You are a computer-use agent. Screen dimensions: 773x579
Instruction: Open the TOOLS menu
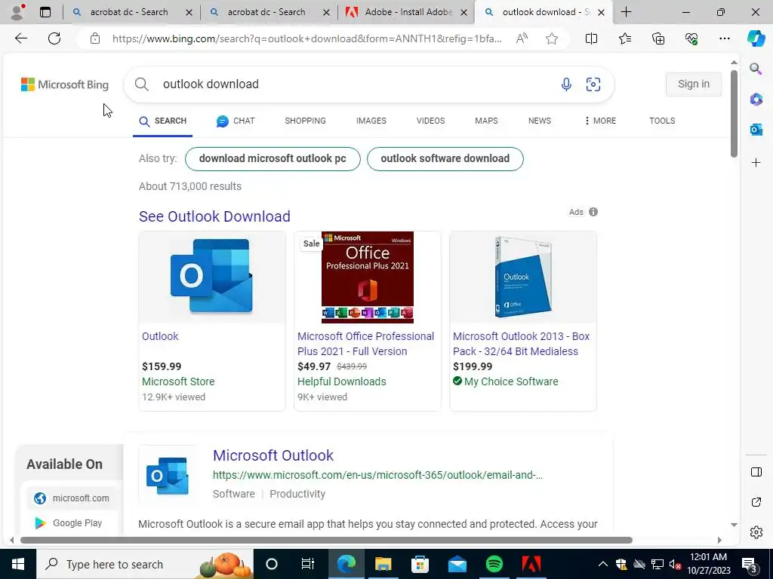(x=662, y=121)
